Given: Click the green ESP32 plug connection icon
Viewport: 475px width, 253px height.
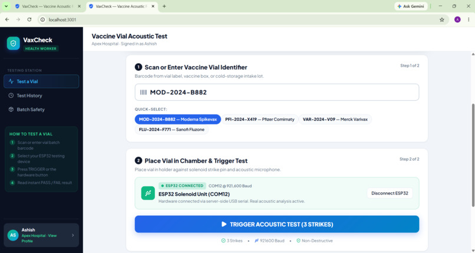Looking at the screenshot, I should pos(148,193).
